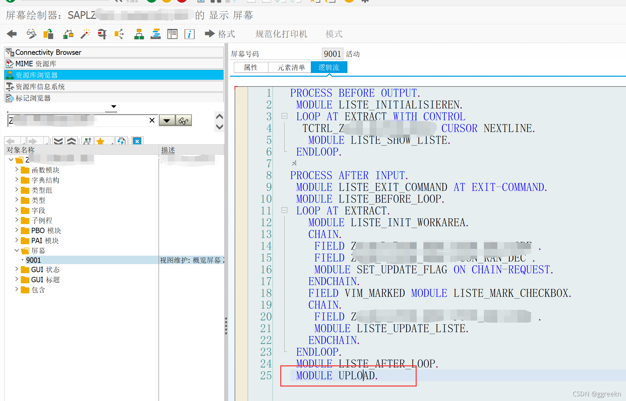Collapse the 屏幕 folder
Image resolution: width=626 pixels, height=401 pixels.
(17, 251)
